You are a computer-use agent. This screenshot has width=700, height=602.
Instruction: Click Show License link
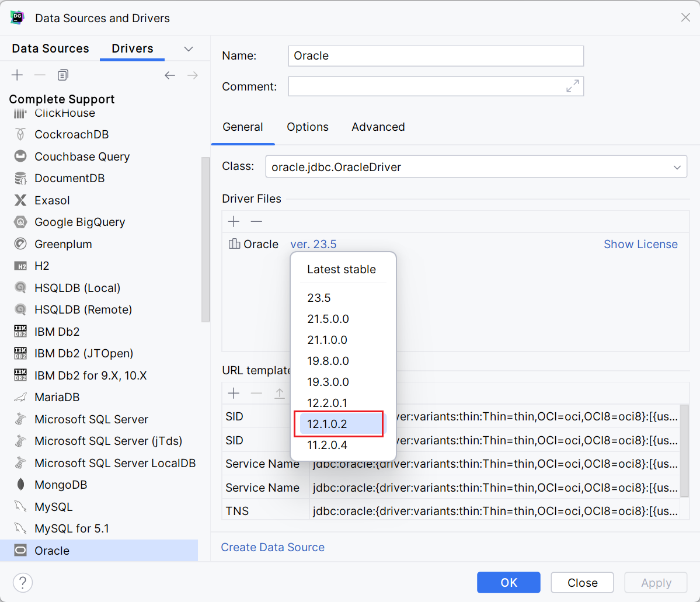click(x=640, y=244)
